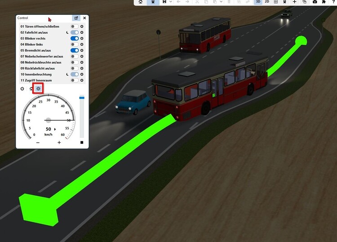Click the house icon in Control panel
337x242 pixels.
coord(31,89)
